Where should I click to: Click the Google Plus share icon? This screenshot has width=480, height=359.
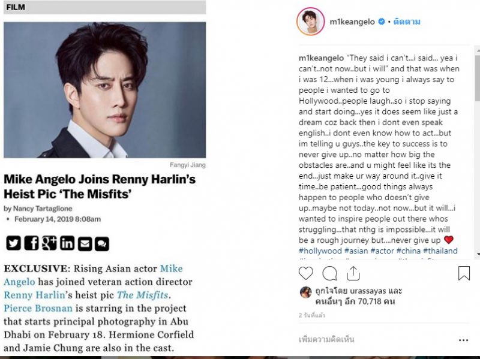[49, 243]
